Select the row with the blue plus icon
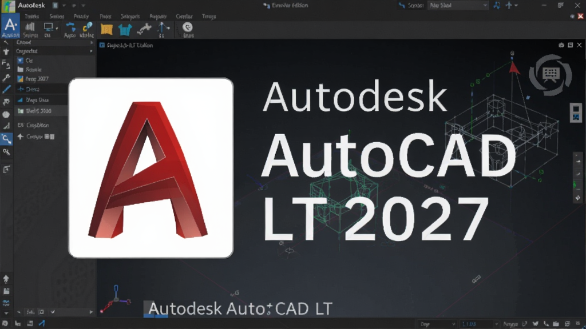 (x=41, y=89)
